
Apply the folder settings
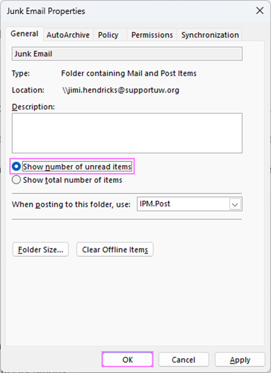pyautogui.click(x=240, y=359)
